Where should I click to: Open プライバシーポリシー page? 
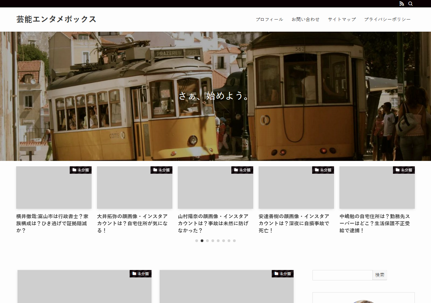387,19
